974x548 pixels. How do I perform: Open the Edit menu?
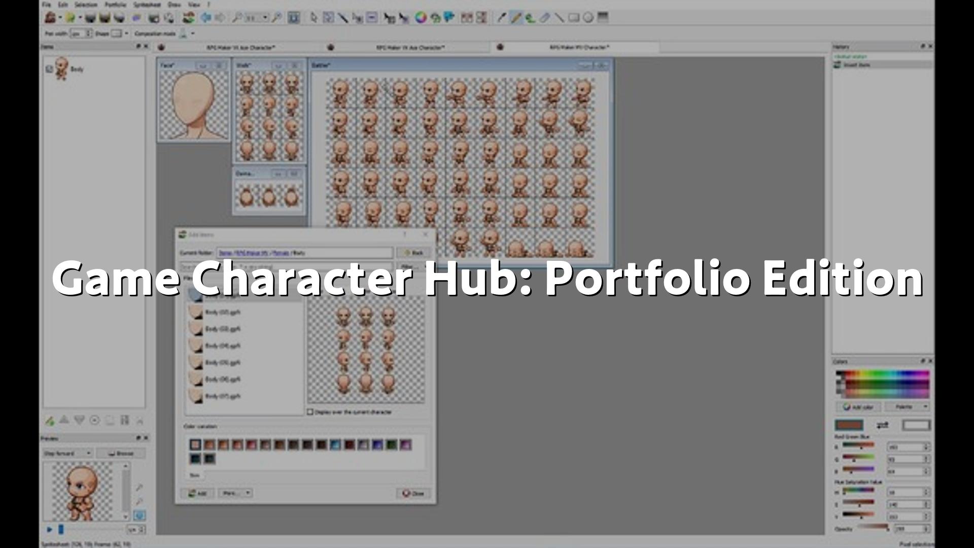[x=62, y=5]
